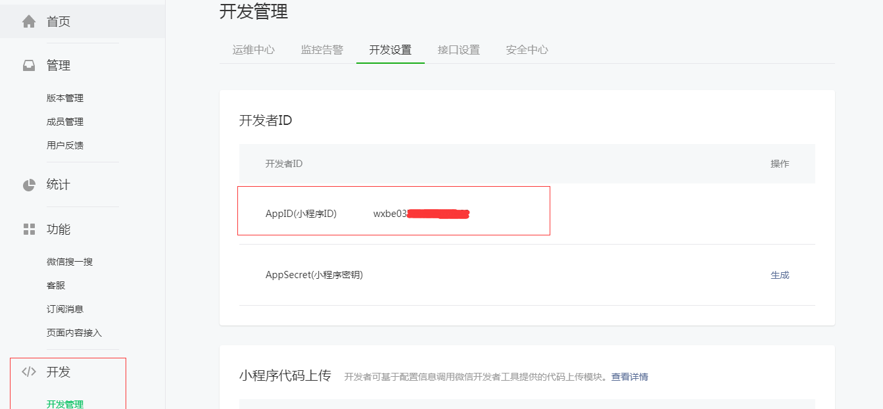Open 版本管理 in the sidebar
The height and width of the screenshot is (409, 883).
65,98
